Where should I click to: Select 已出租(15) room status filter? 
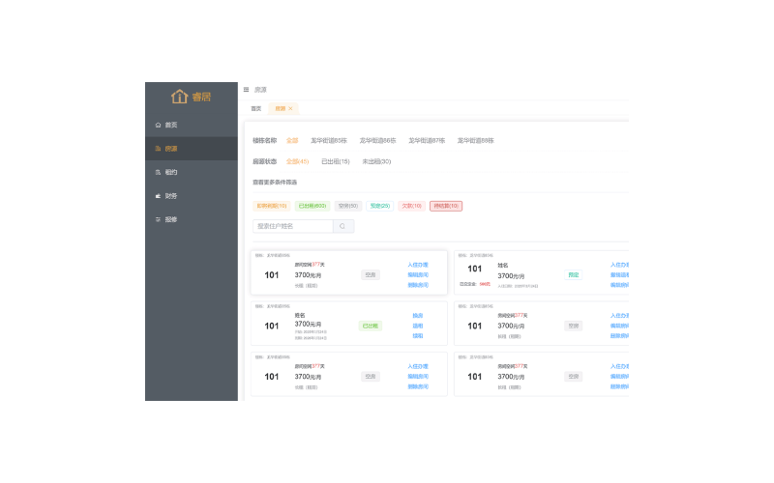coord(336,161)
